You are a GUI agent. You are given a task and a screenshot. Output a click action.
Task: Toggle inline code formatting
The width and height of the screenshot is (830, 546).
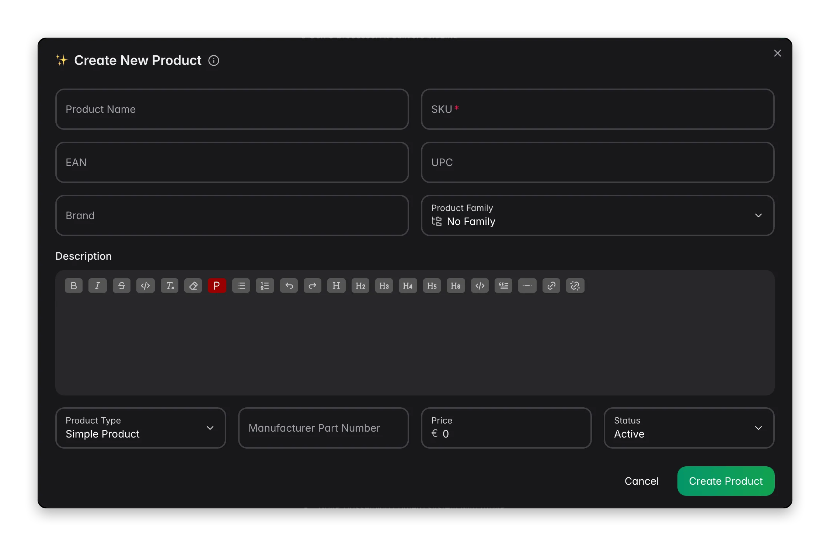[145, 286]
